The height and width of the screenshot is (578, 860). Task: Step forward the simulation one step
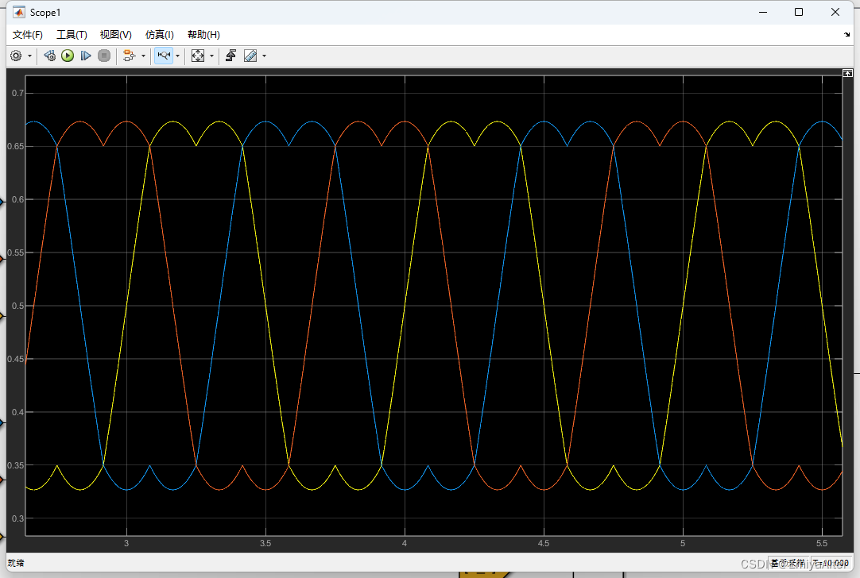[87, 55]
